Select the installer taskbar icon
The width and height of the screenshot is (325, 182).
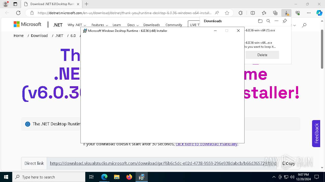(x=141, y=177)
